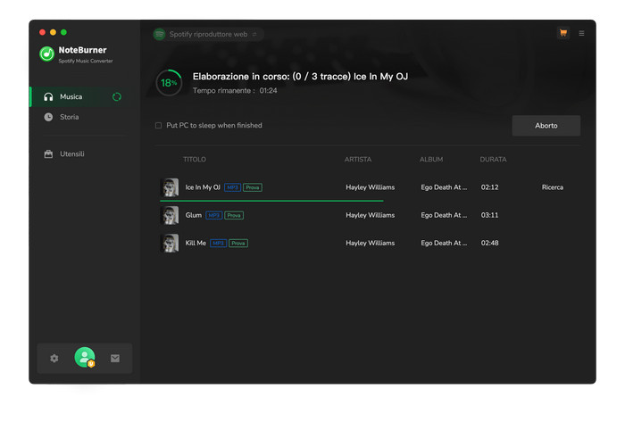Click the ARTISTA column header
The width and height of the screenshot is (625, 422).
[358, 160]
